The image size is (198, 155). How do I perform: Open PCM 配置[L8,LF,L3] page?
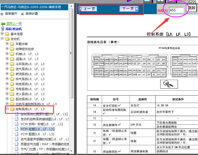[37, 134]
